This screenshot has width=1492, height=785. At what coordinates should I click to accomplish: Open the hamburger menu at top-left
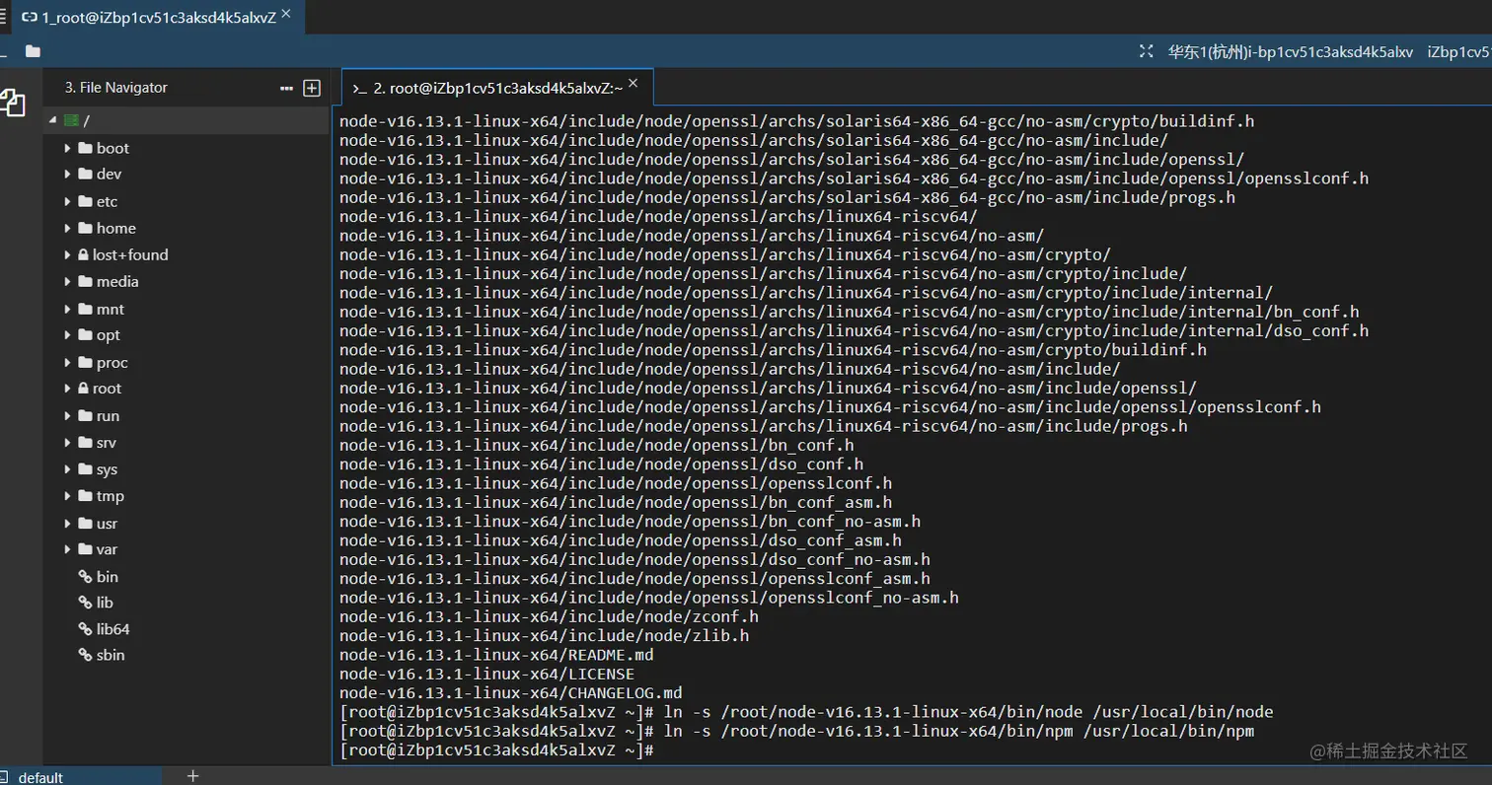click(x=4, y=17)
